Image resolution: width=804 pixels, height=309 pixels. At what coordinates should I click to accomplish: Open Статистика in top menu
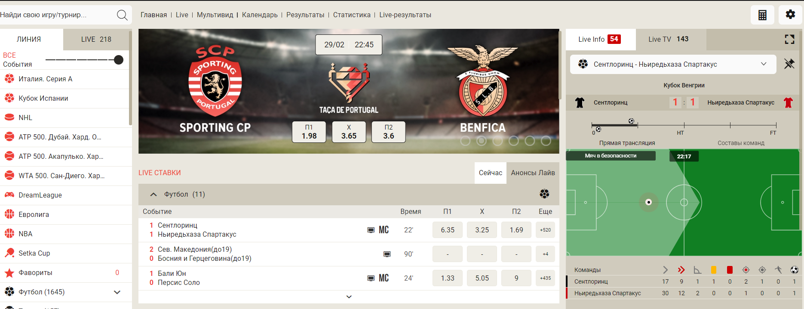click(x=352, y=15)
